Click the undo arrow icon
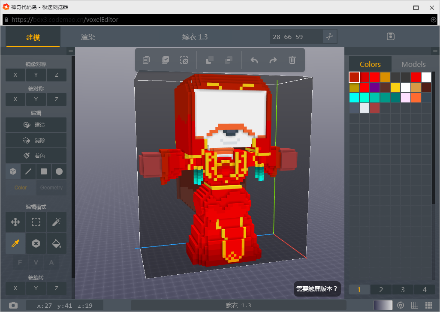Image resolution: width=440 pixels, height=312 pixels. (x=254, y=60)
